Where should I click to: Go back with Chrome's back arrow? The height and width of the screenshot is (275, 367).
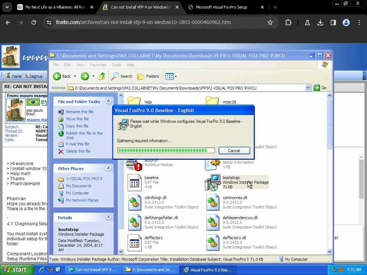8,23
